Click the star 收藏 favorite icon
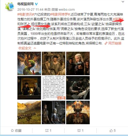128x136 pixels. (x=12, y=131)
